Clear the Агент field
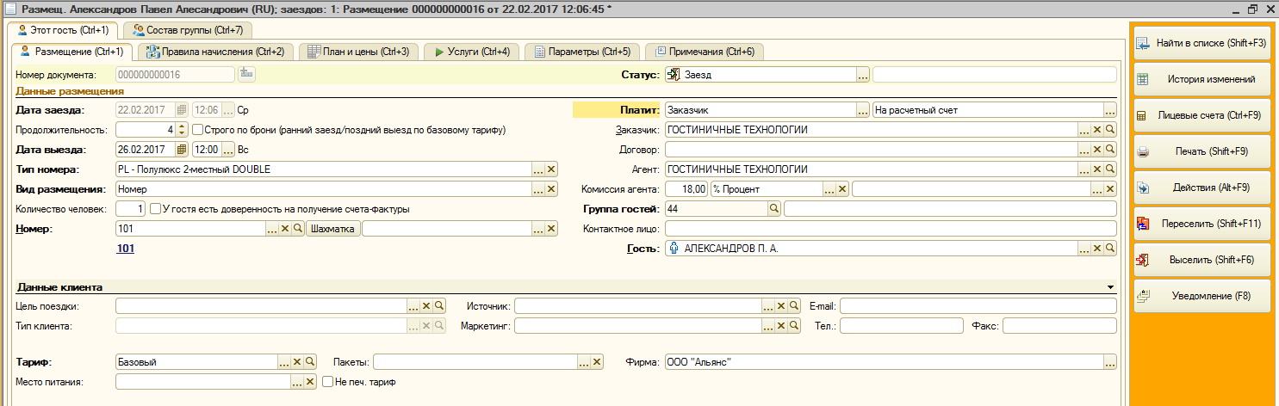This screenshot has height=406, width=1279. pyautogui.click(x=1097, y=169)
